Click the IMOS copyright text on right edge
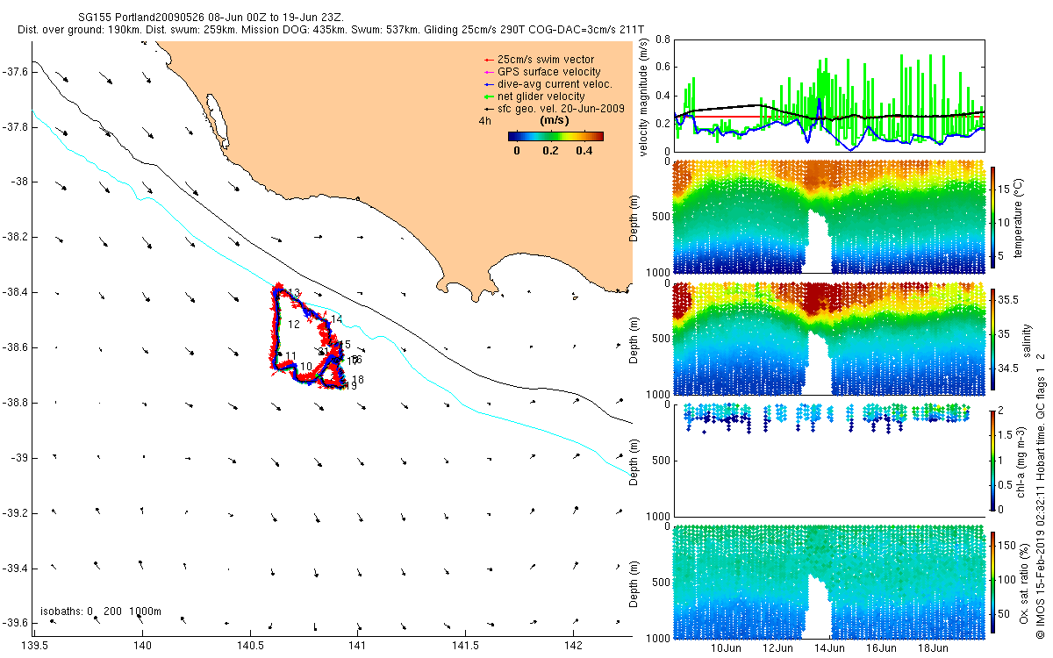This screenshot has height=658, width=1053. (1039, 496)
